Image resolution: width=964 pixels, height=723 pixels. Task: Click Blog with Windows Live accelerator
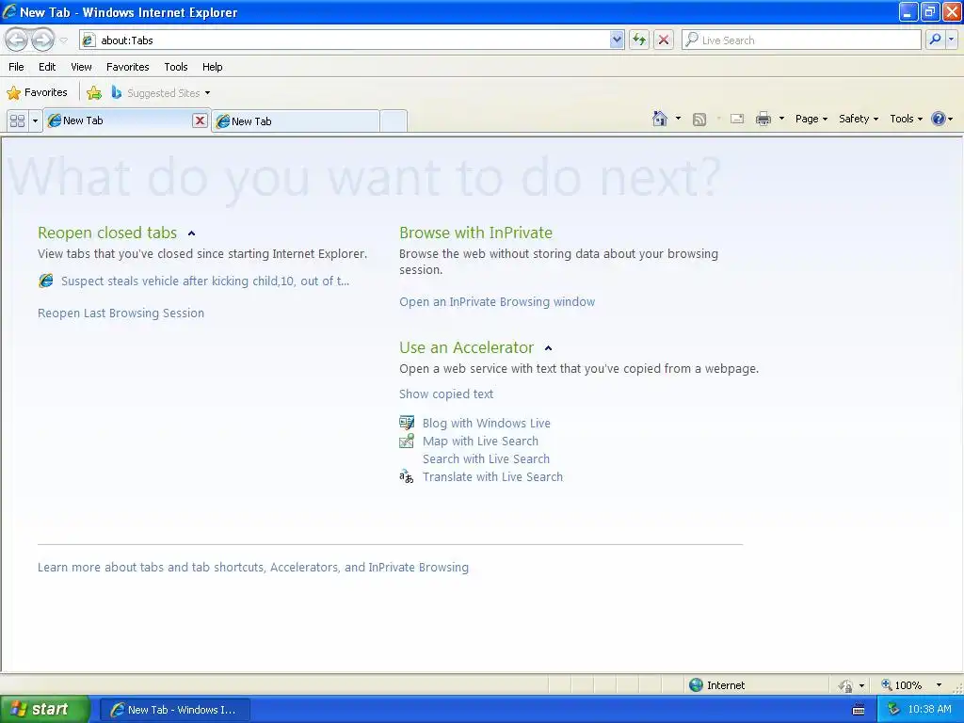[x=487, y=423]
